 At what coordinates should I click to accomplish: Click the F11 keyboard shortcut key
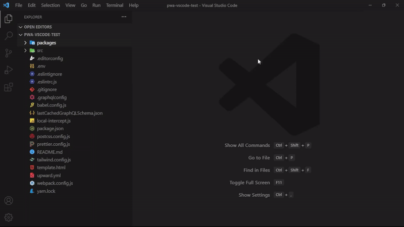tap(279, 183)
